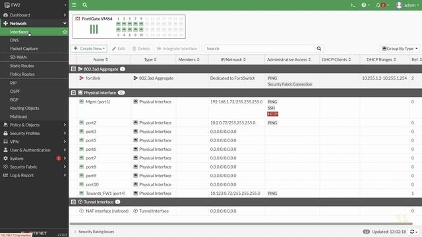422x237 pixels.
Task: Sort by Name column
Action: point(101,60)
